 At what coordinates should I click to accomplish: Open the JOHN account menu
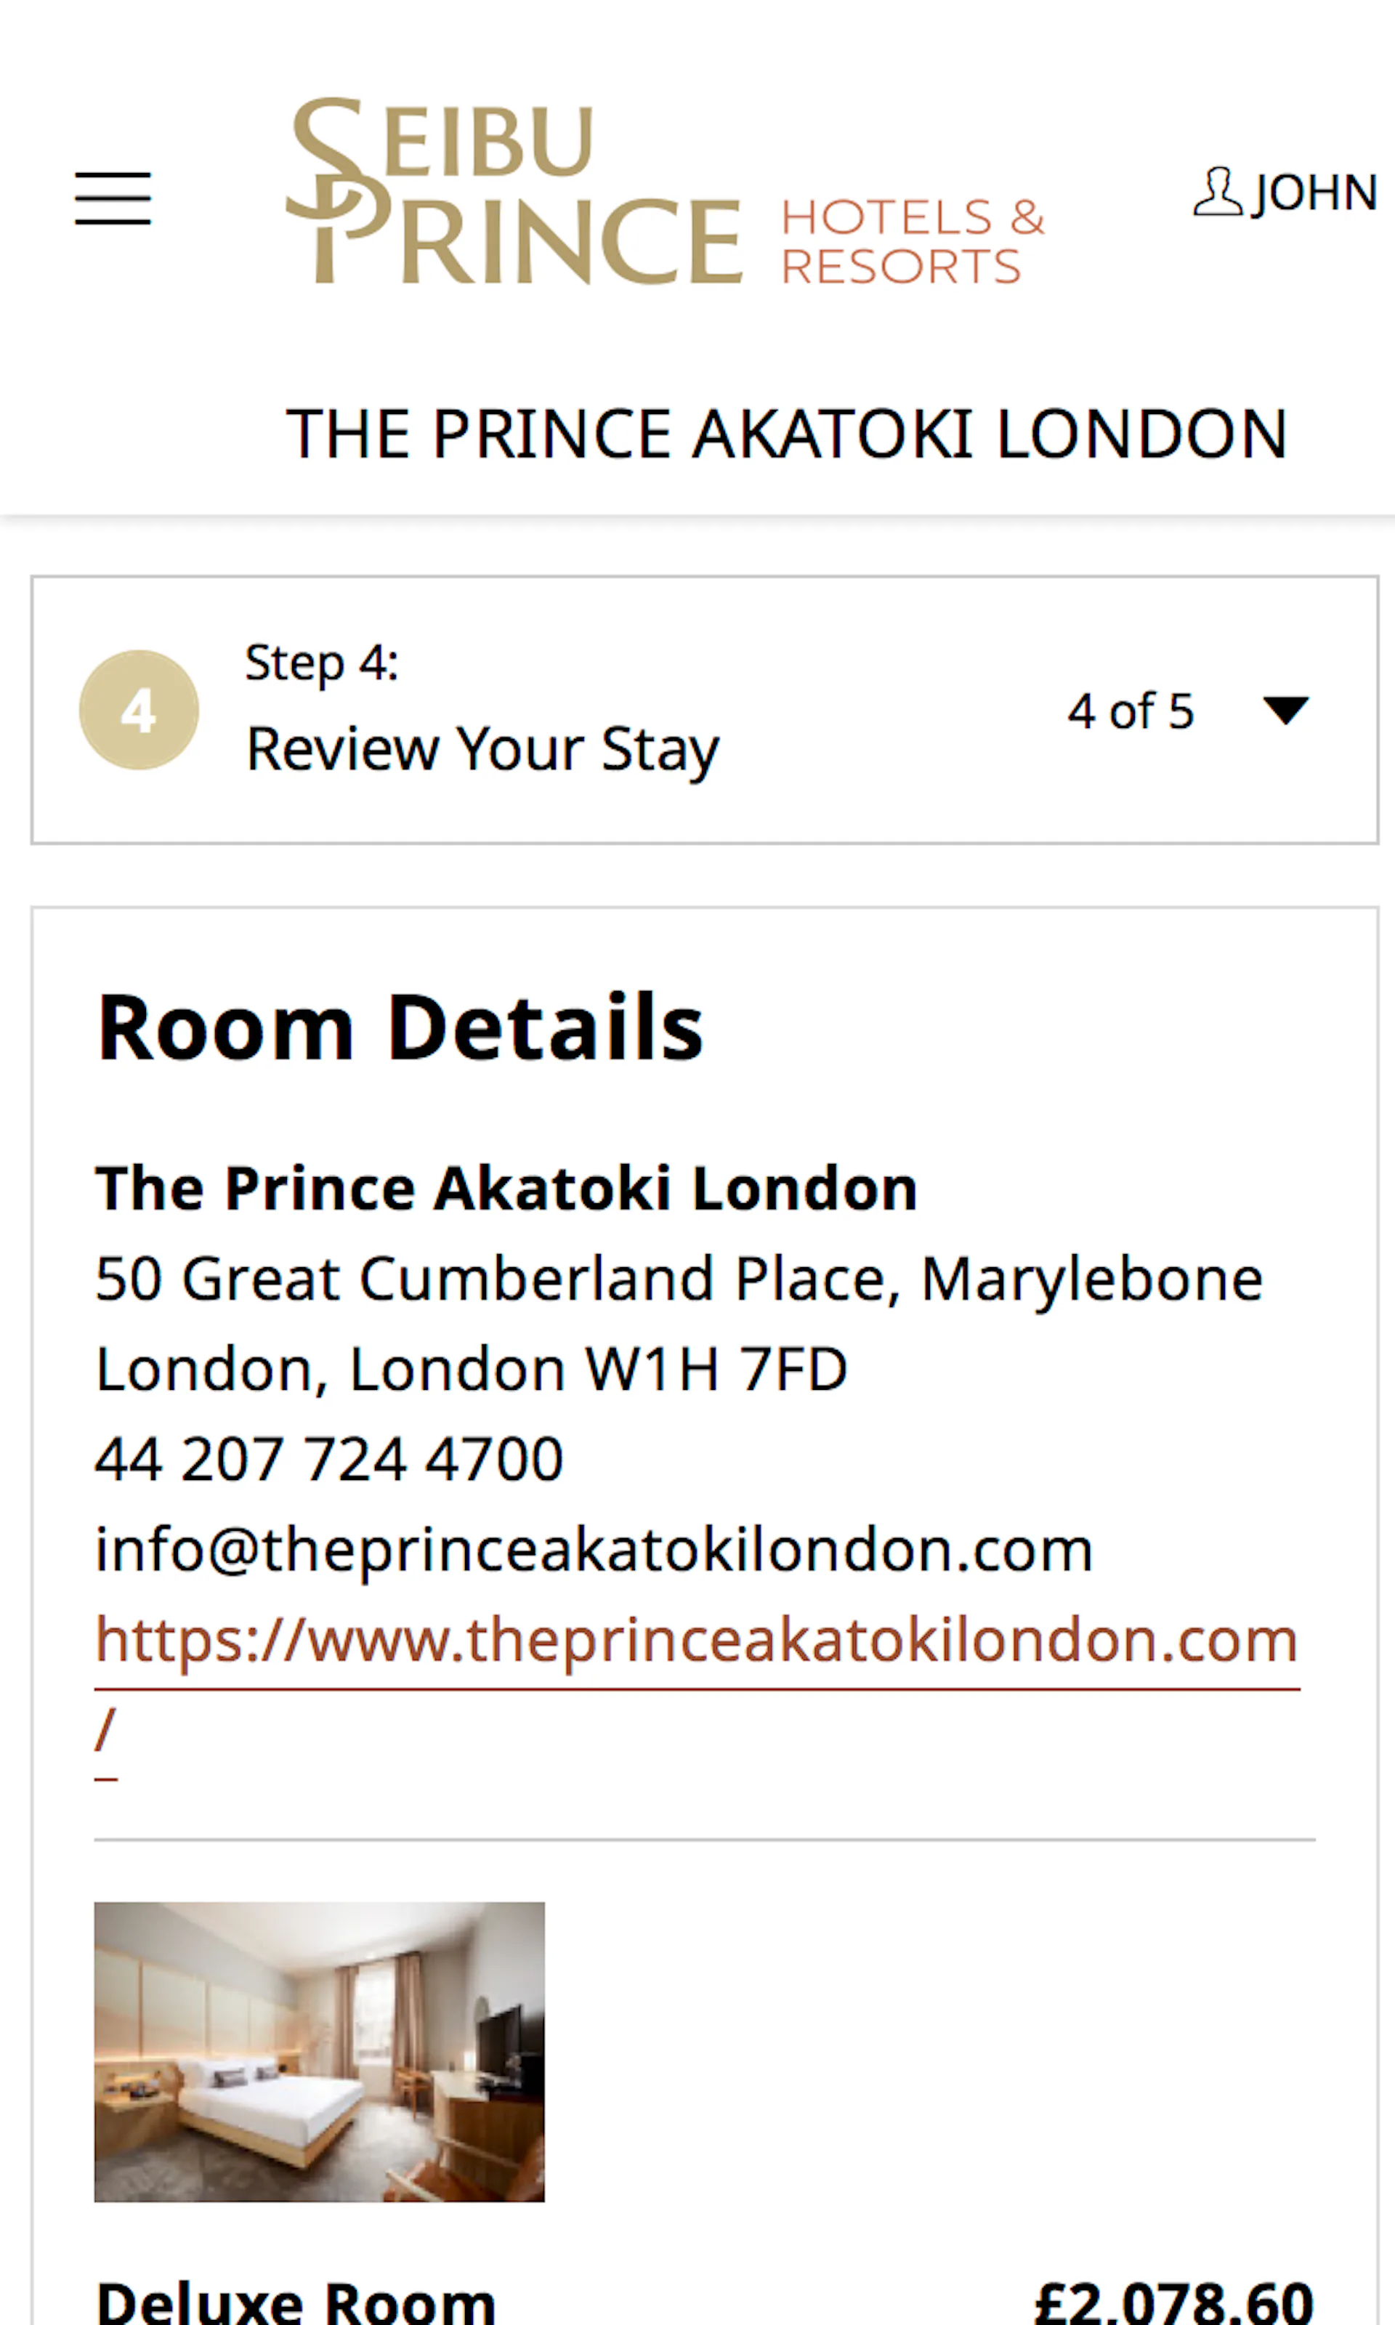point(1314,193)
